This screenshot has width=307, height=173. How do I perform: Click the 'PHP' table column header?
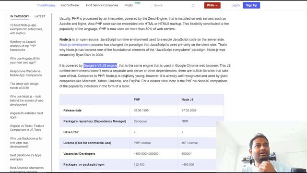click(137, 99)
